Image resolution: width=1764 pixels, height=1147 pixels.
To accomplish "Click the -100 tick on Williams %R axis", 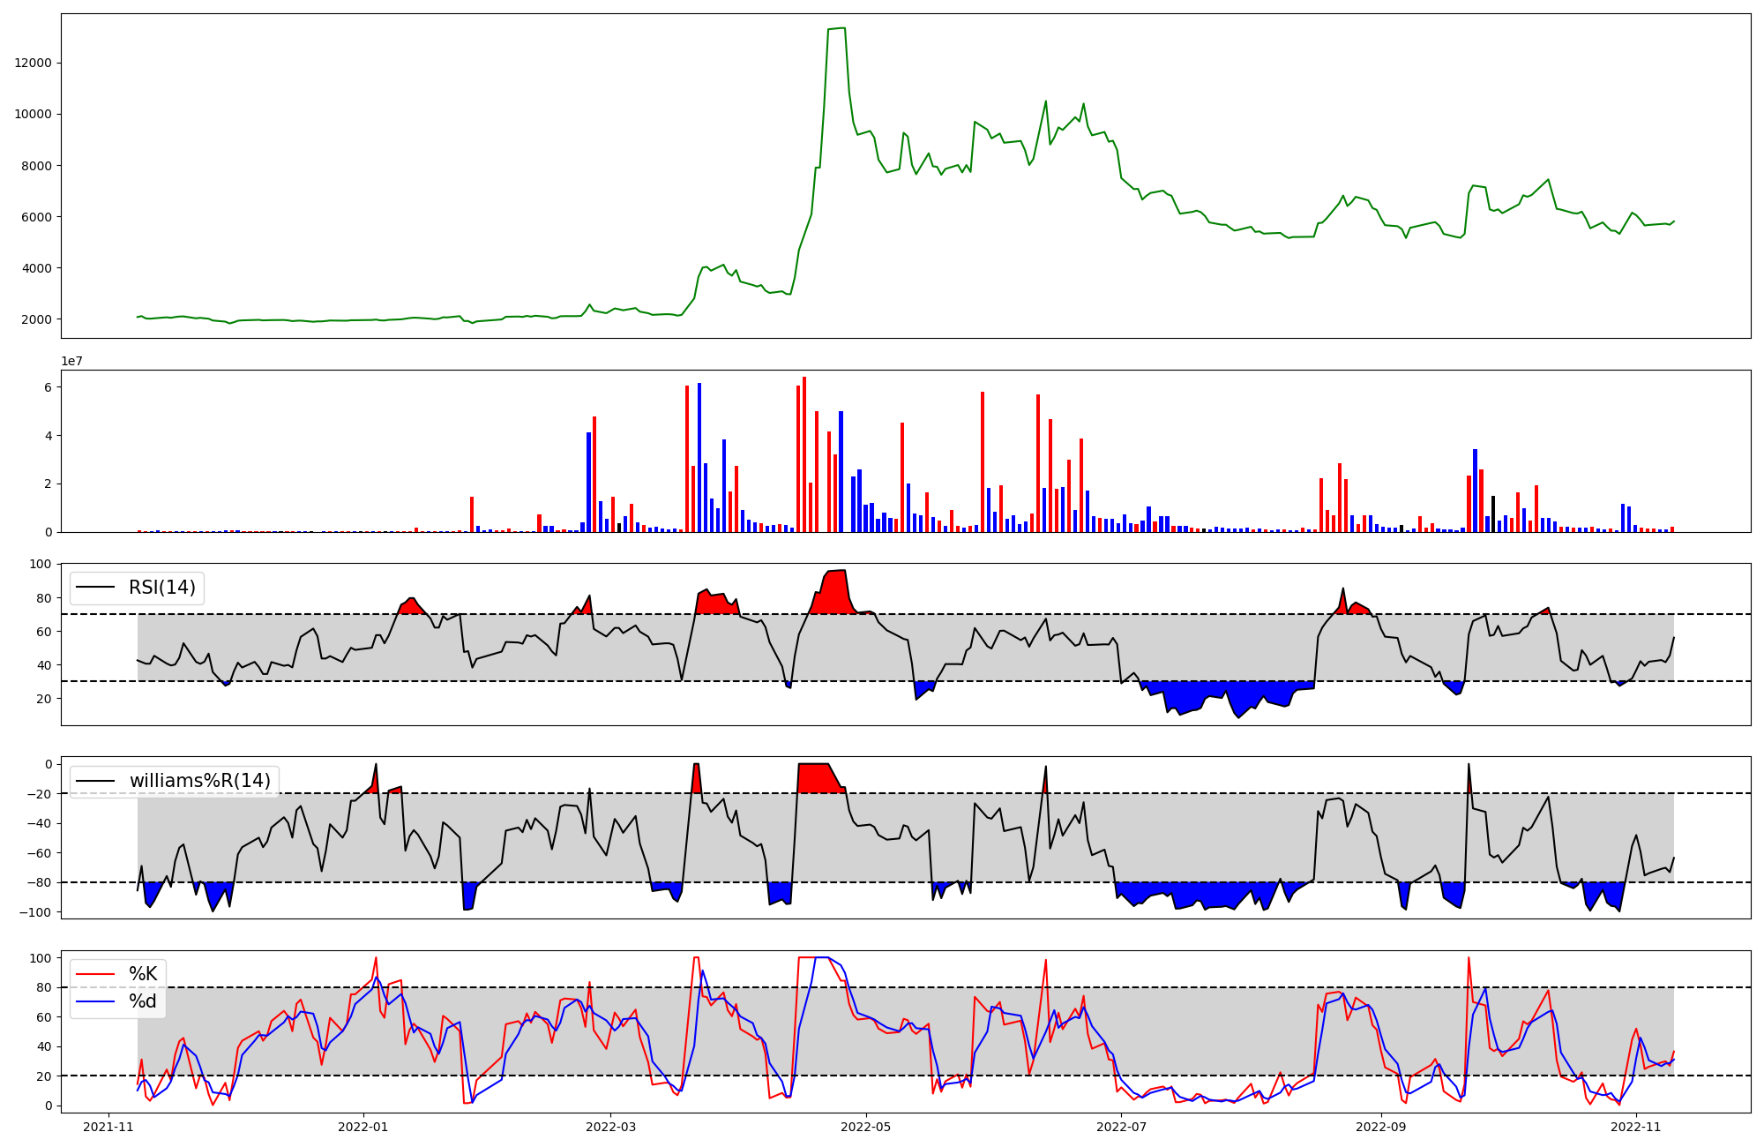I will point(35,911).
